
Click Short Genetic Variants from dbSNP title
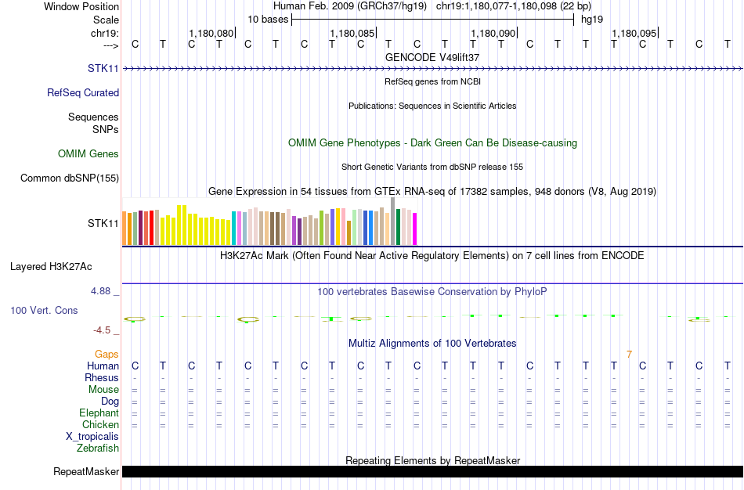tap(432, 167)
